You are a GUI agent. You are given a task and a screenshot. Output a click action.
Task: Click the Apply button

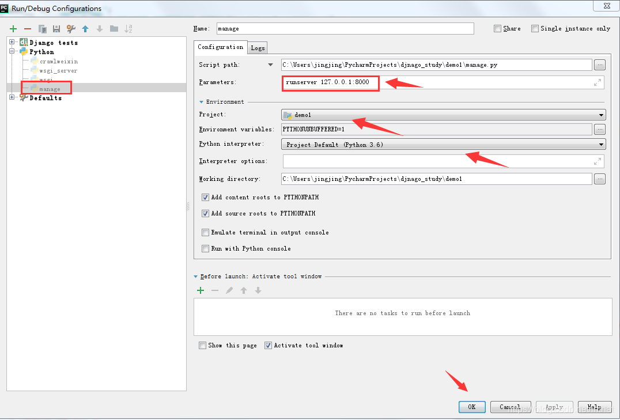point(554,407)
